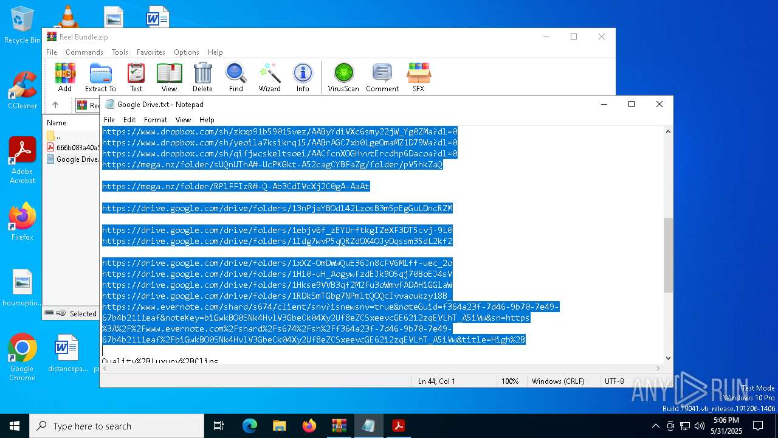This screenshot has height=438, width=778.
Task: Click the Notepad scroll down arrow
Action: point(668,358)
